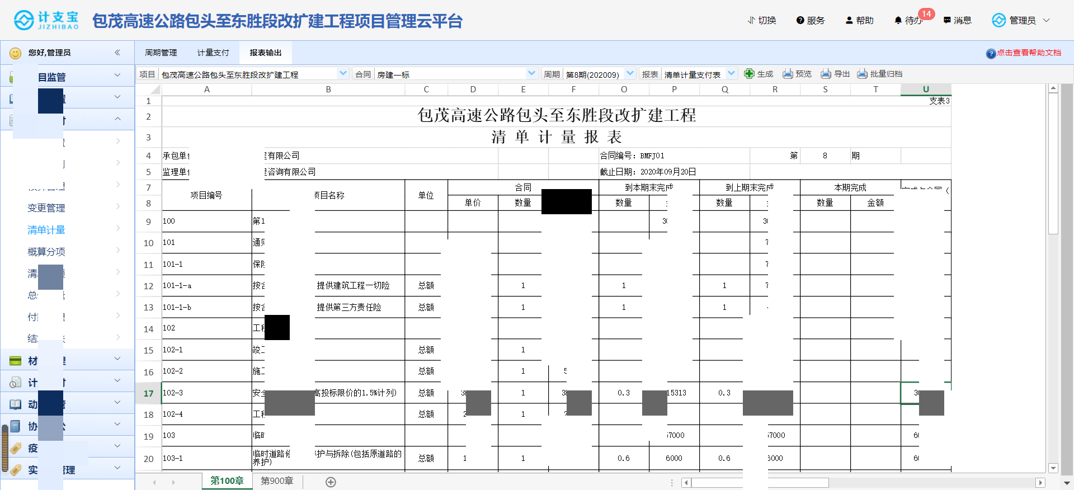Open the 项目 project dropdown

(x=343, y=73)
